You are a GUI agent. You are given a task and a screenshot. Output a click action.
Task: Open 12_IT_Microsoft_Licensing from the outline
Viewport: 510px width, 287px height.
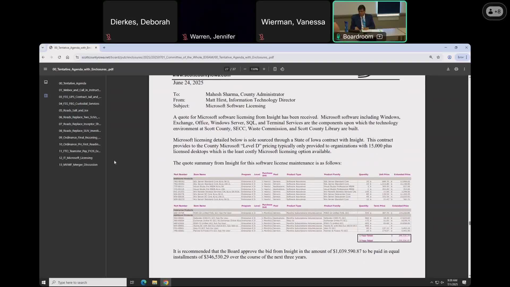pos(76,158)
